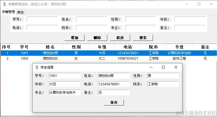Click the 修改 button
Image resolution: width=218 pixels, height=117 pixels.
point(120,38)
